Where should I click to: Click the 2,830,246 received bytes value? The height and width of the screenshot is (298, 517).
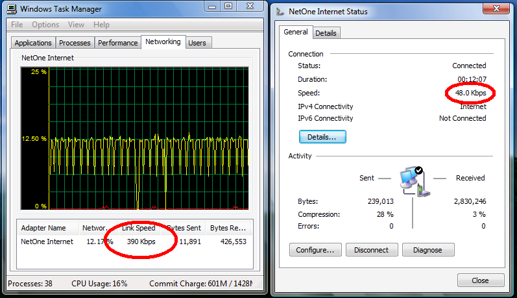(470, 201)
